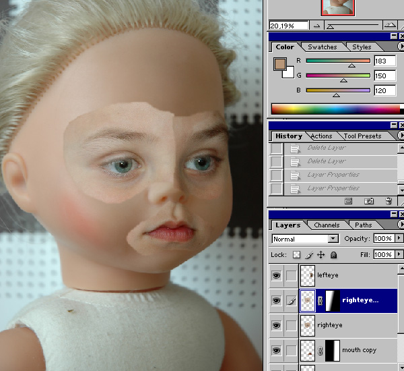
Task: Open the Color panel flyout menu
Action: coord(401,47)
